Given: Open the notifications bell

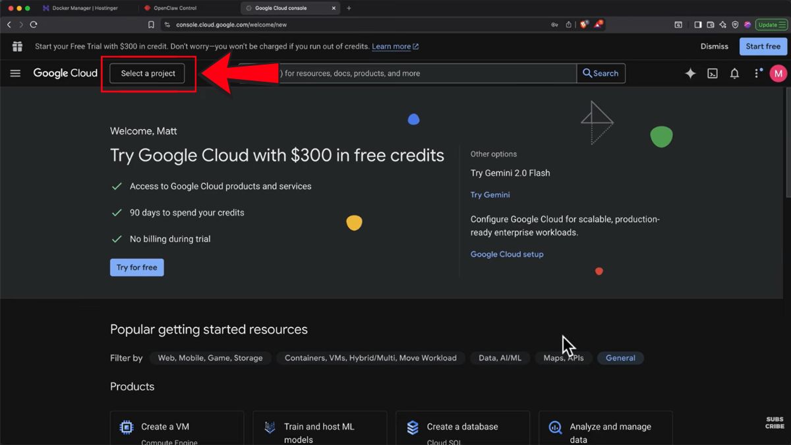Looking at the screenshot, I should tap(734, 73).
